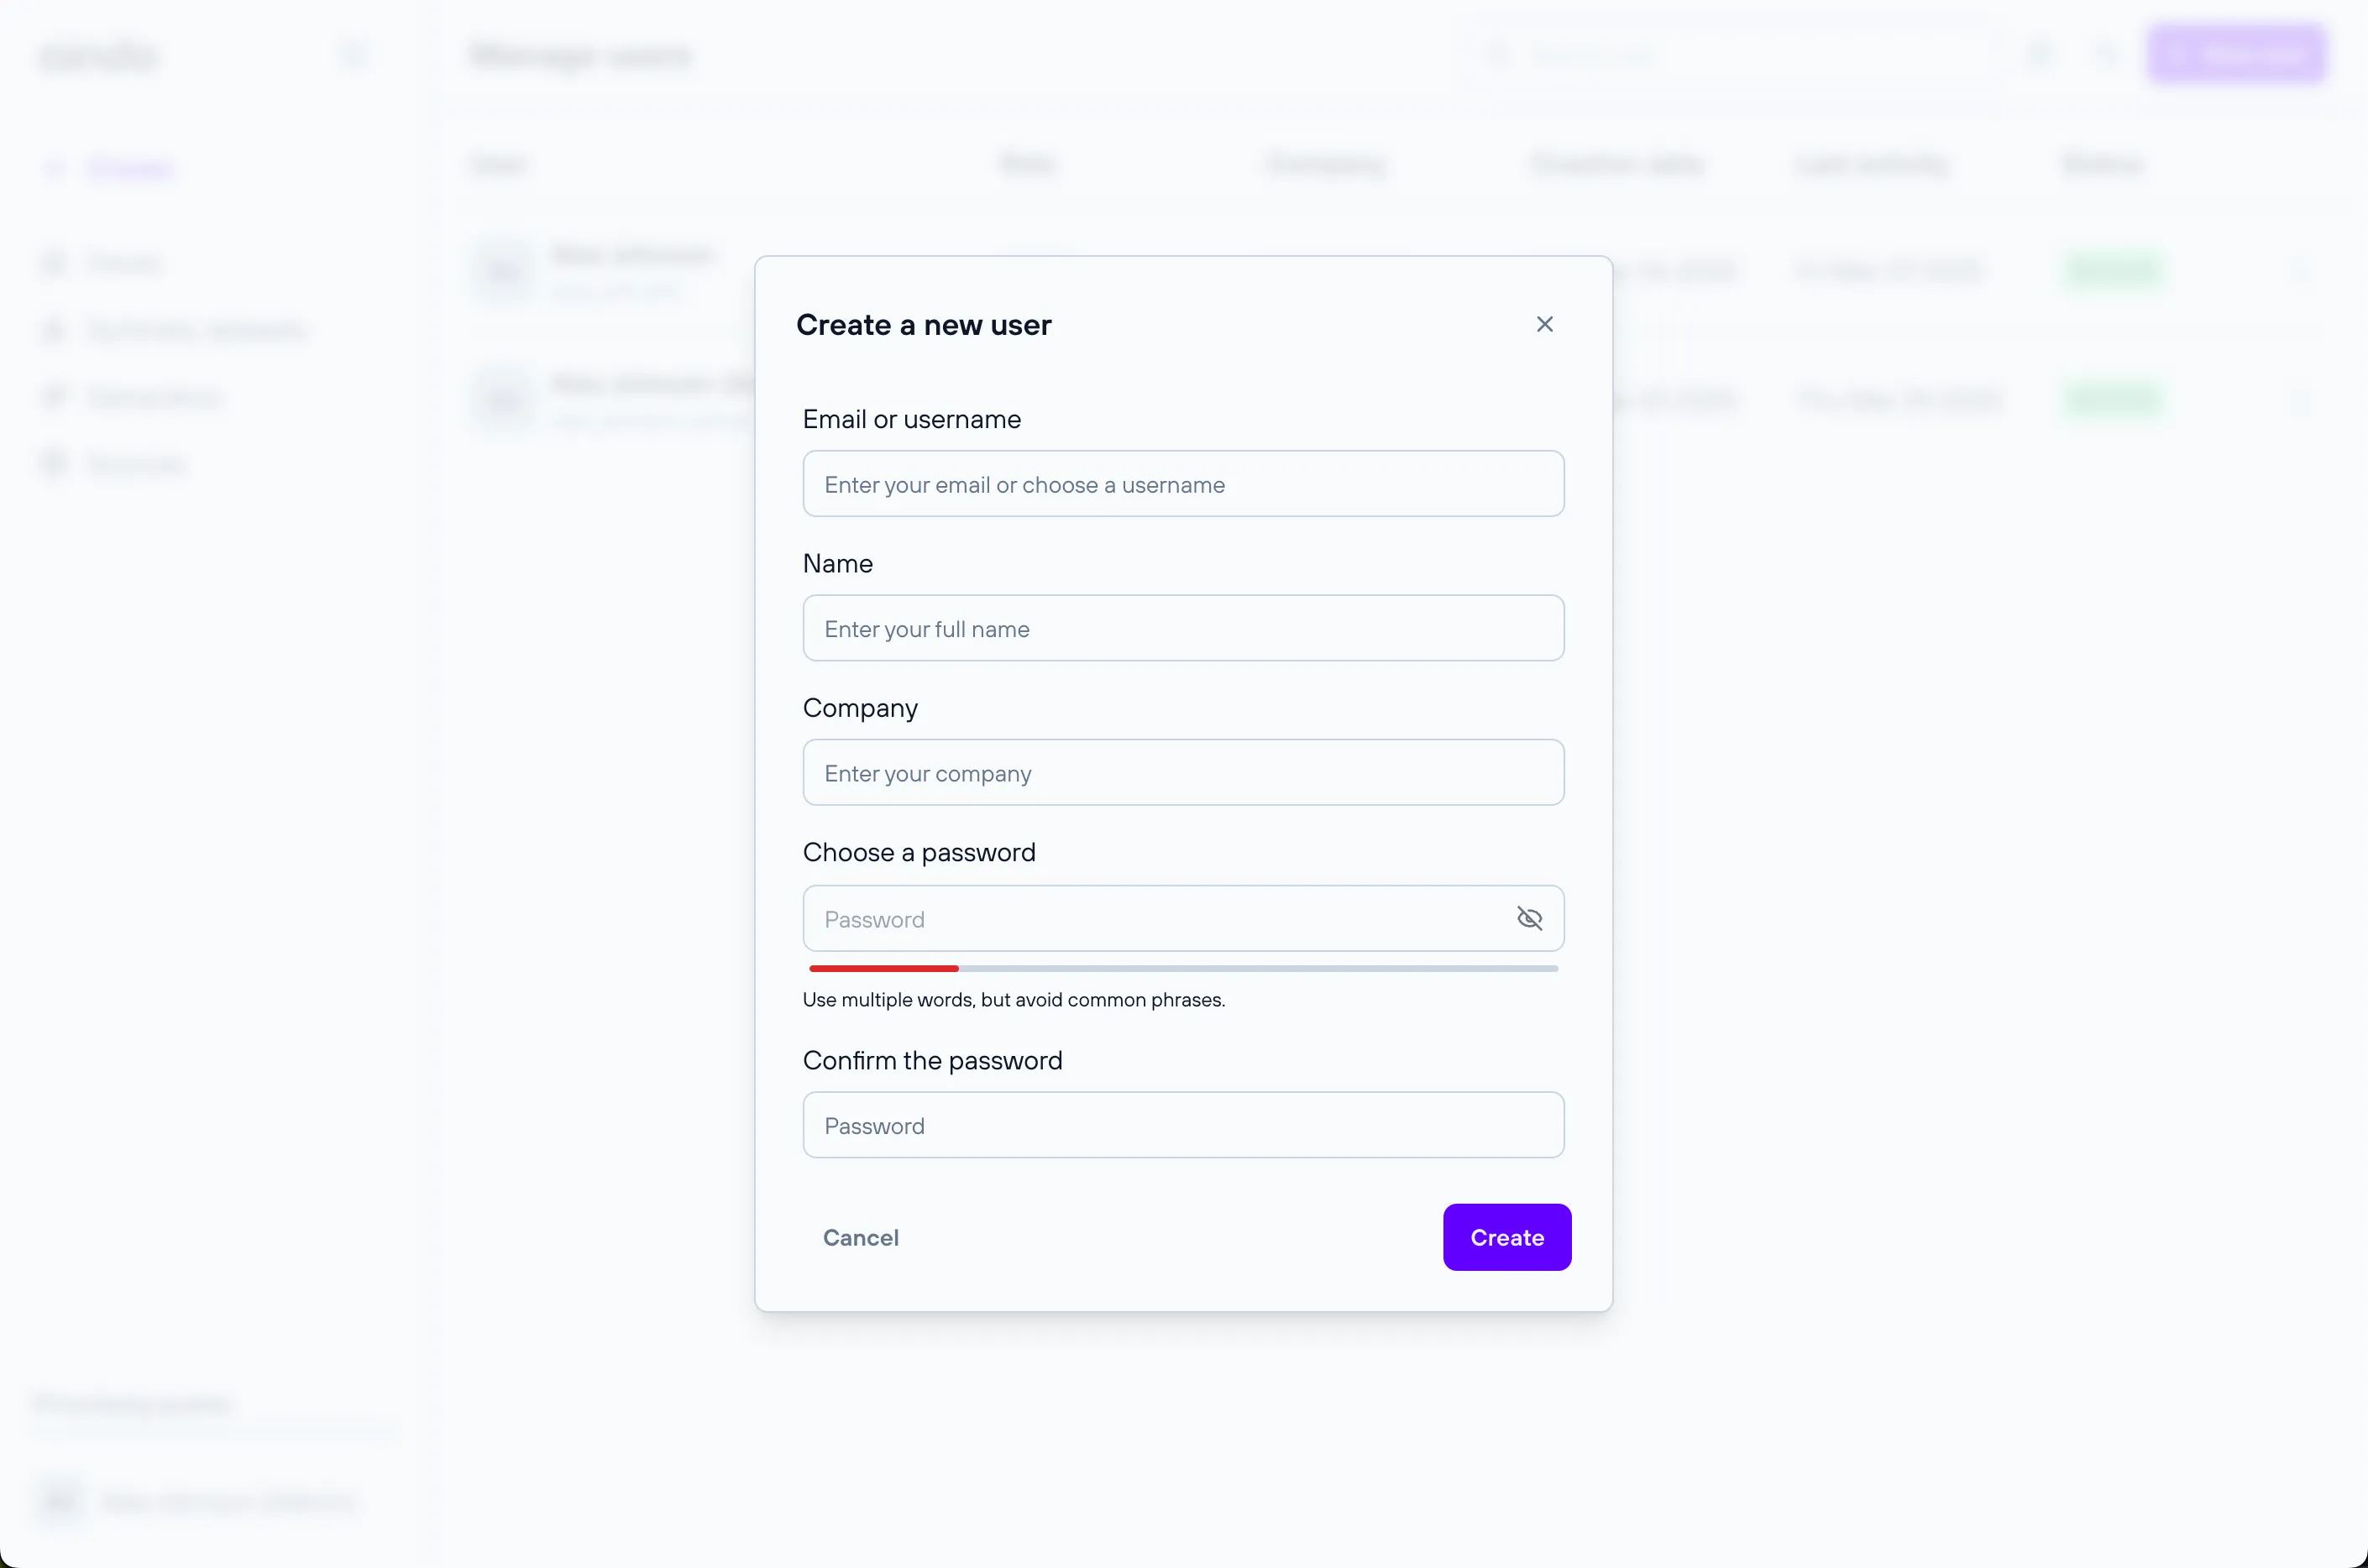Open the second user row's options icon
The height and width of the screenshot is (1568, 2368).
(x=2300, y=400)
